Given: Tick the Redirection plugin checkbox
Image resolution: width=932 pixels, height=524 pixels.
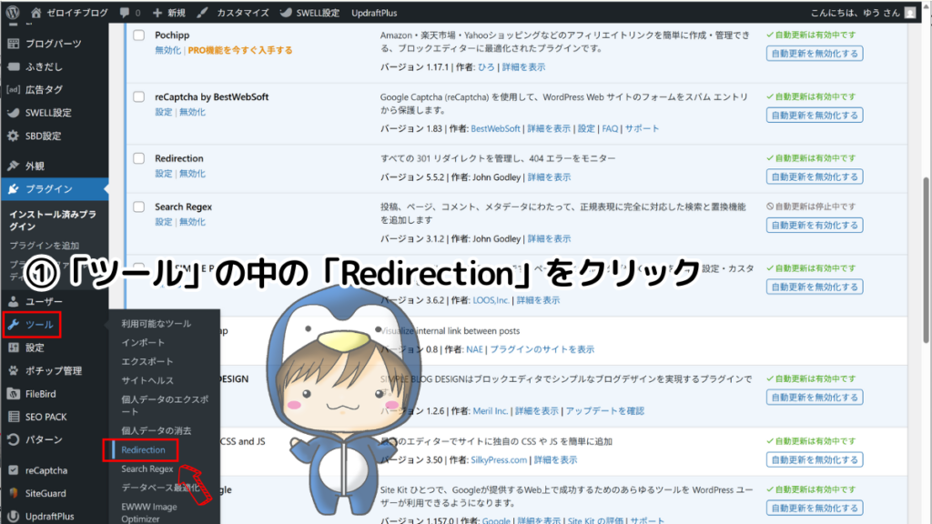Looking at the screenshot, I should point(138,158).
